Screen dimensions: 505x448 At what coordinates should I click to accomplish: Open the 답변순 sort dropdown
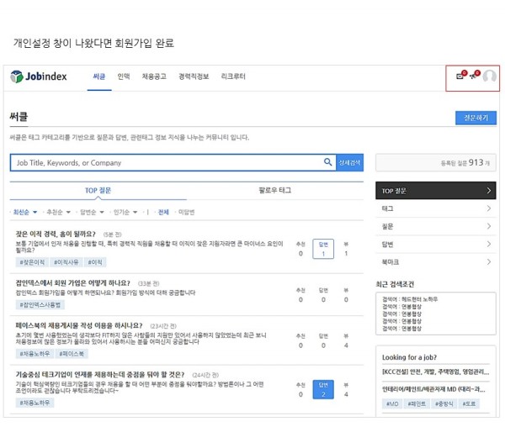click(92, 213)
